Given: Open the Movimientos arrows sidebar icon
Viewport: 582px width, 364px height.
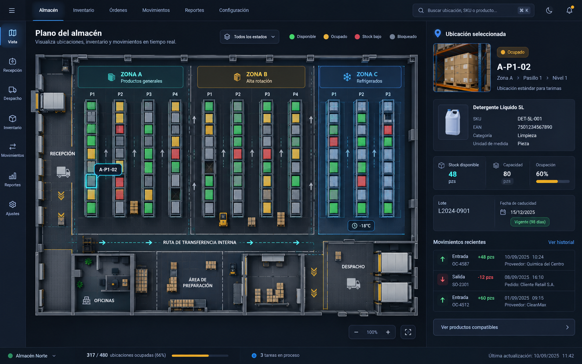Looking at the screenshot, I should 12,146.
